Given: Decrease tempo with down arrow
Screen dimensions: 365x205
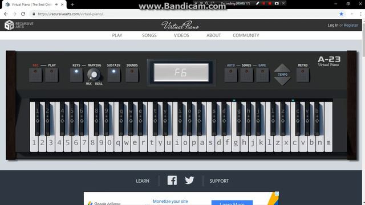Looking at the screenshot, I should point(282,81).
